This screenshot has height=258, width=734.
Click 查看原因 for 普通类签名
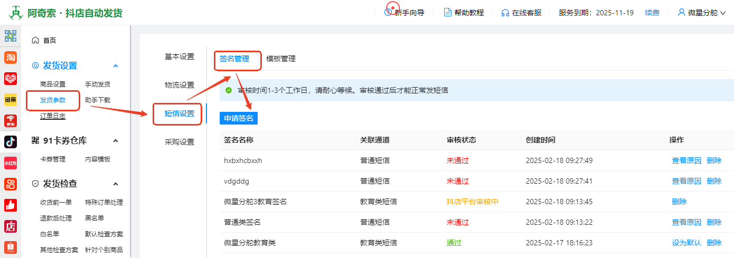click(686, 222)
